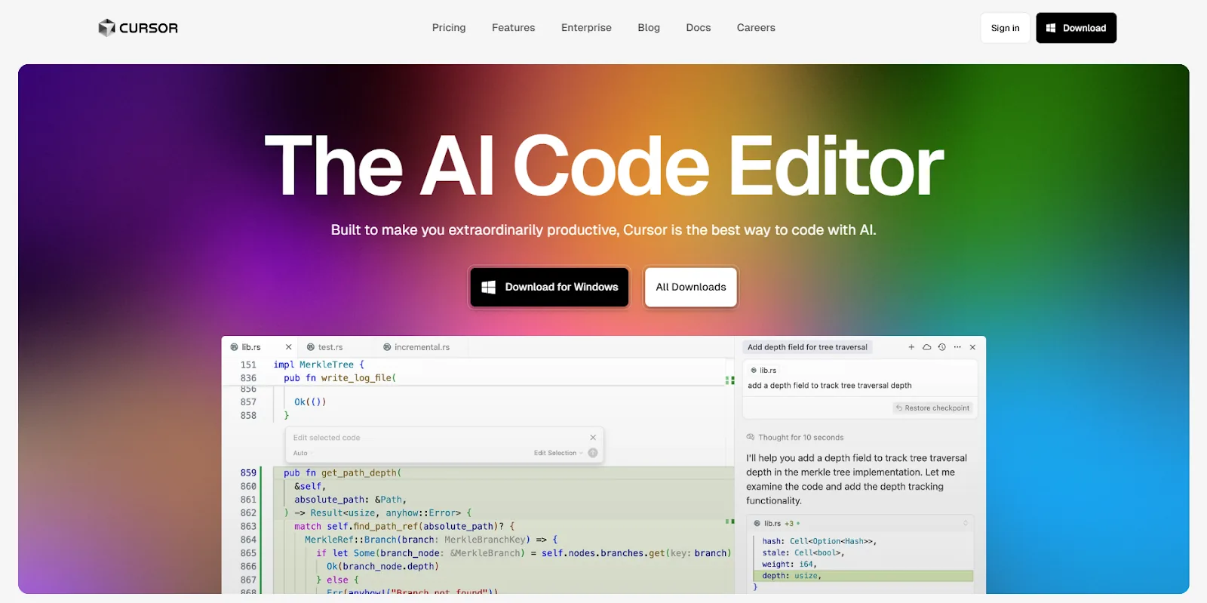Visit the Blog from the top navigation
This screenshot has width=1207, height=603.
[x=649, y=28]
